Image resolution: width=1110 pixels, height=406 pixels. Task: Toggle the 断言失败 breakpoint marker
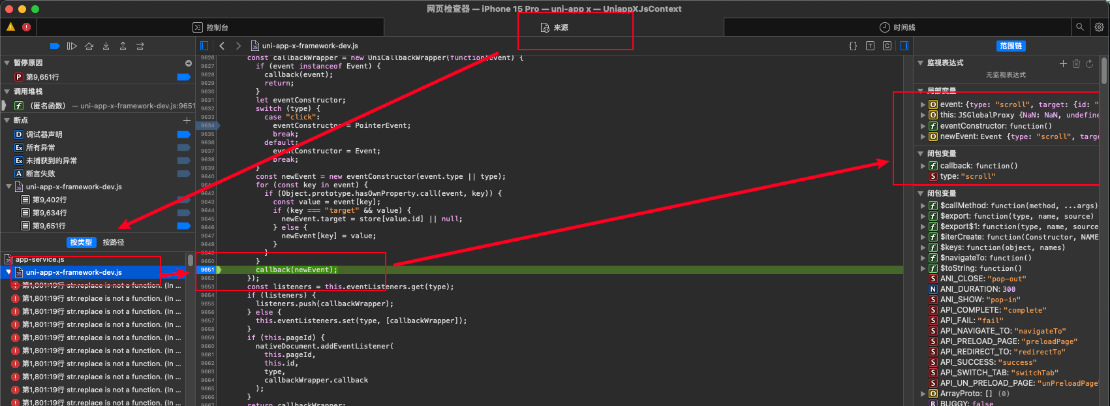pyautogui.click(x=183, y=174)
